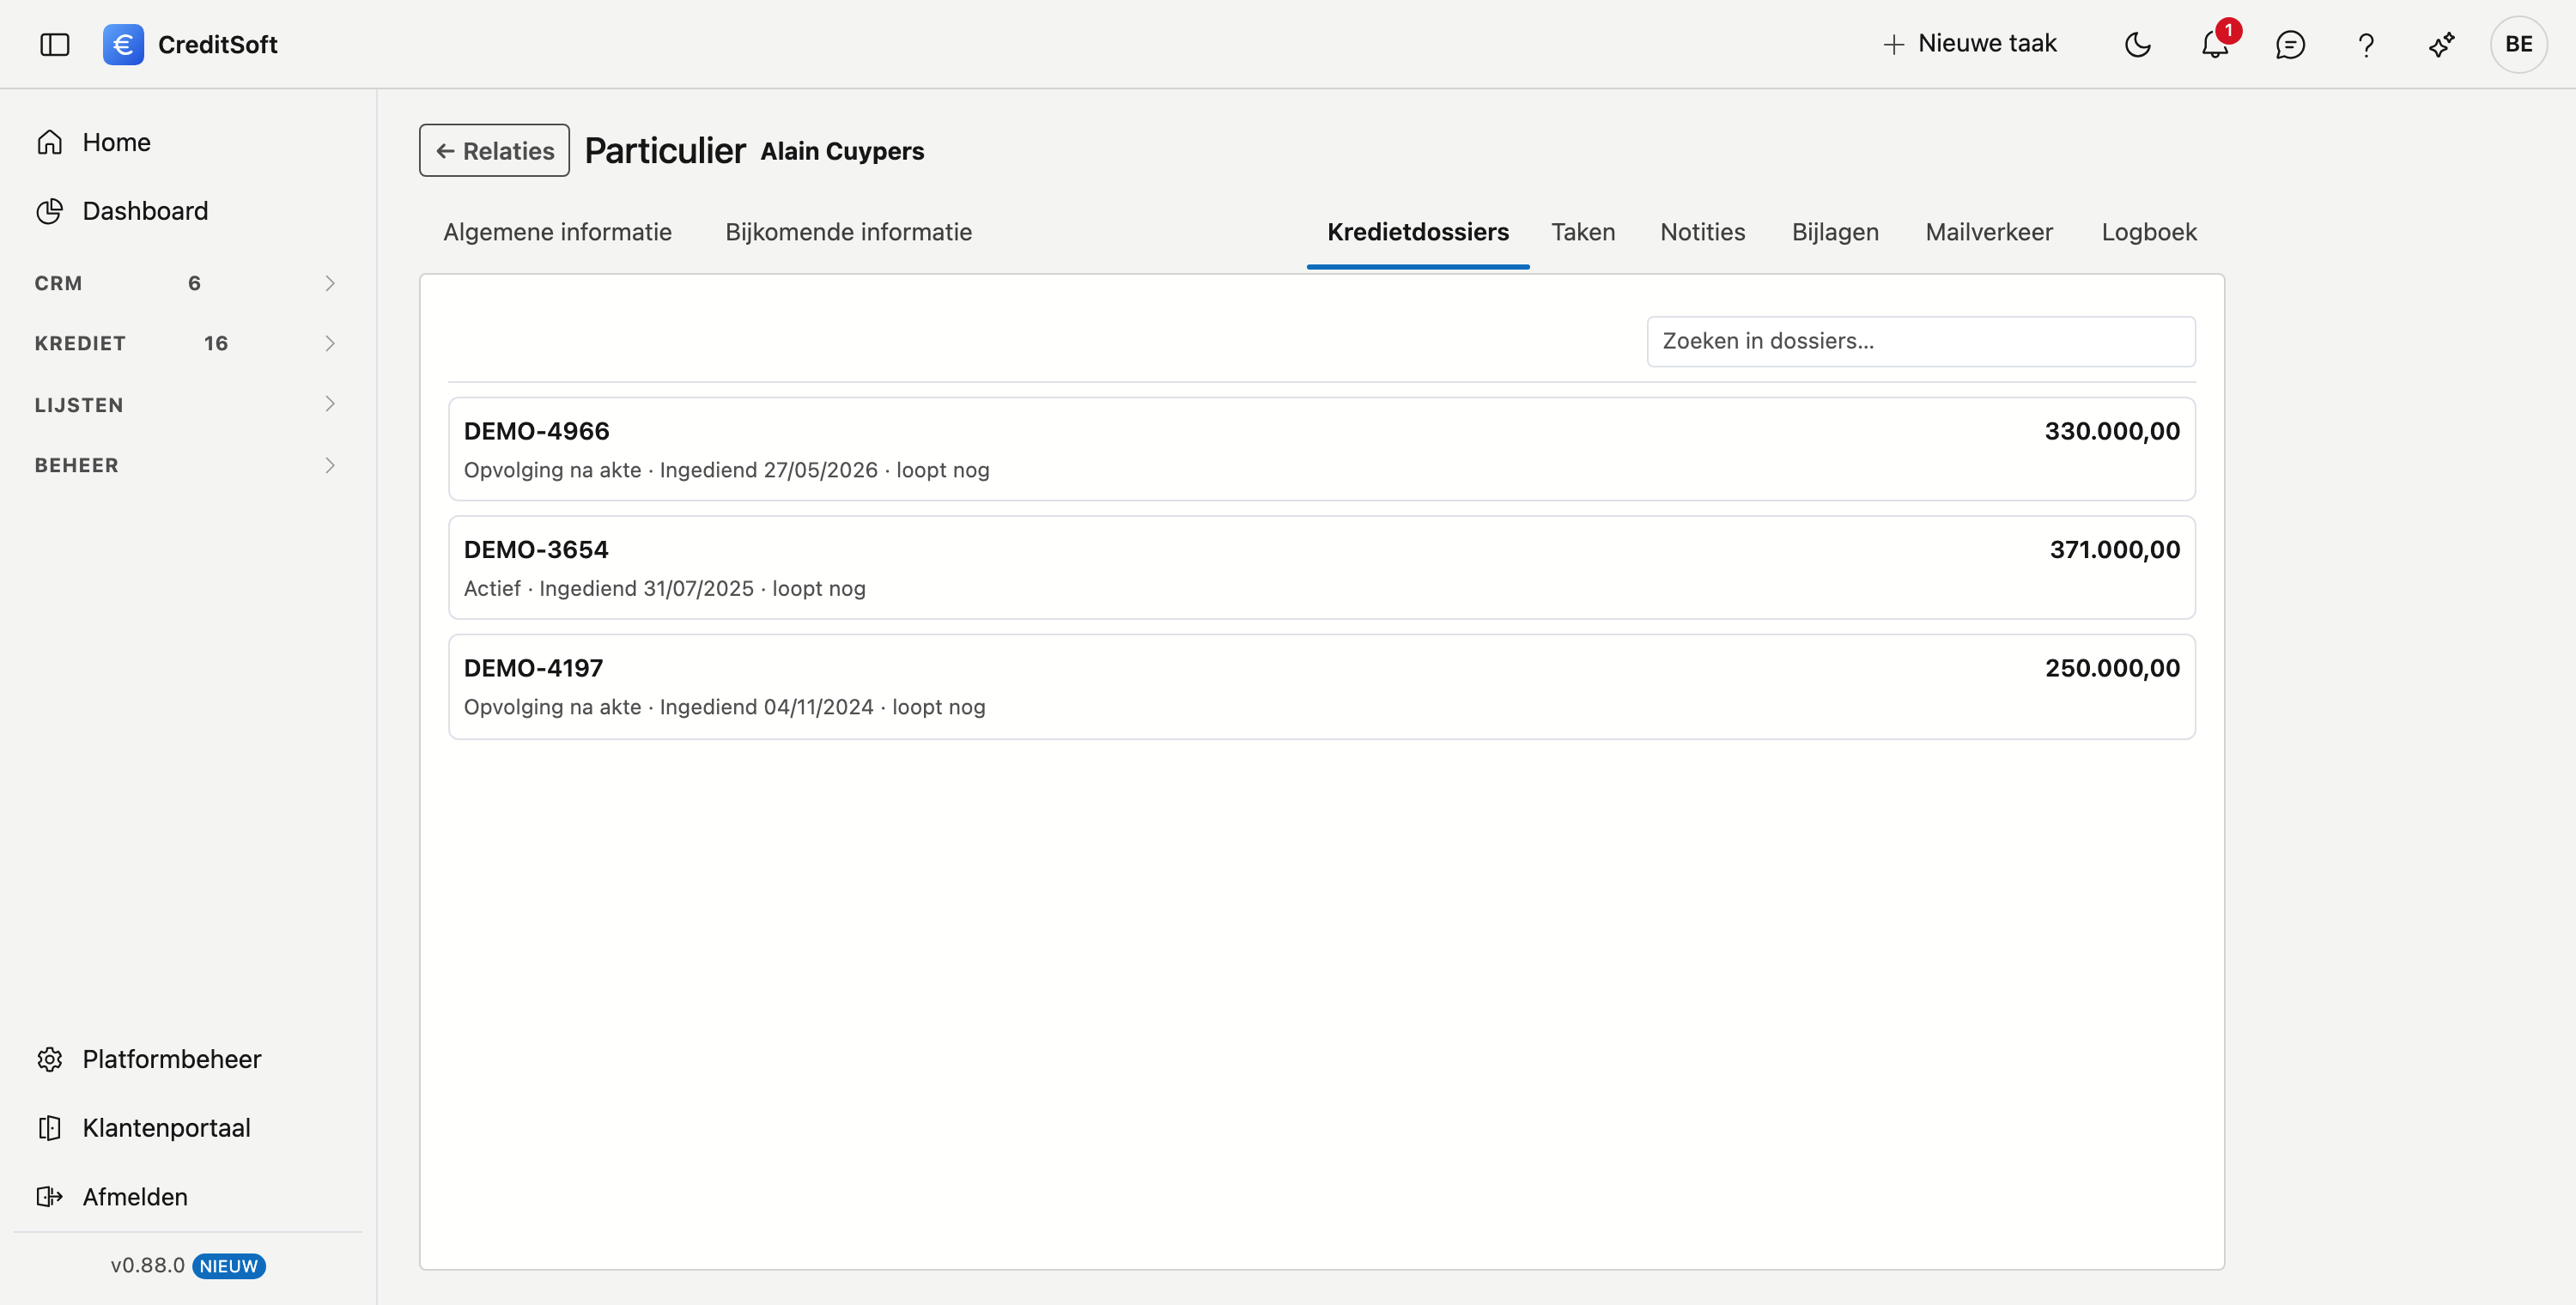Click the Ingediend 27/05/2026 status line

tap(727, 470)
